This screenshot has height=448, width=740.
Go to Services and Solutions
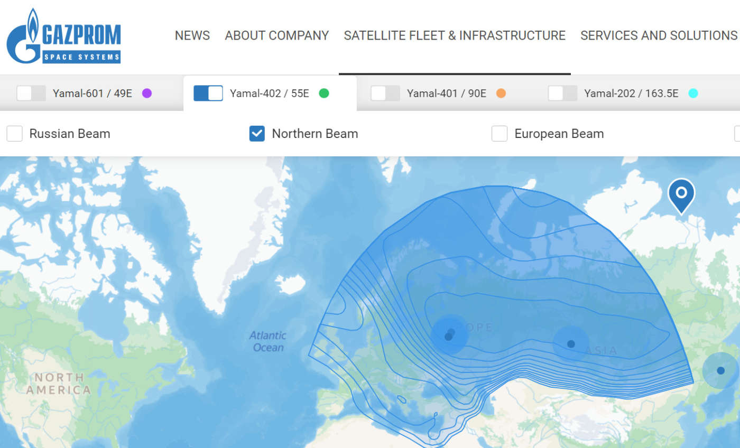click(x=659, y=35)
